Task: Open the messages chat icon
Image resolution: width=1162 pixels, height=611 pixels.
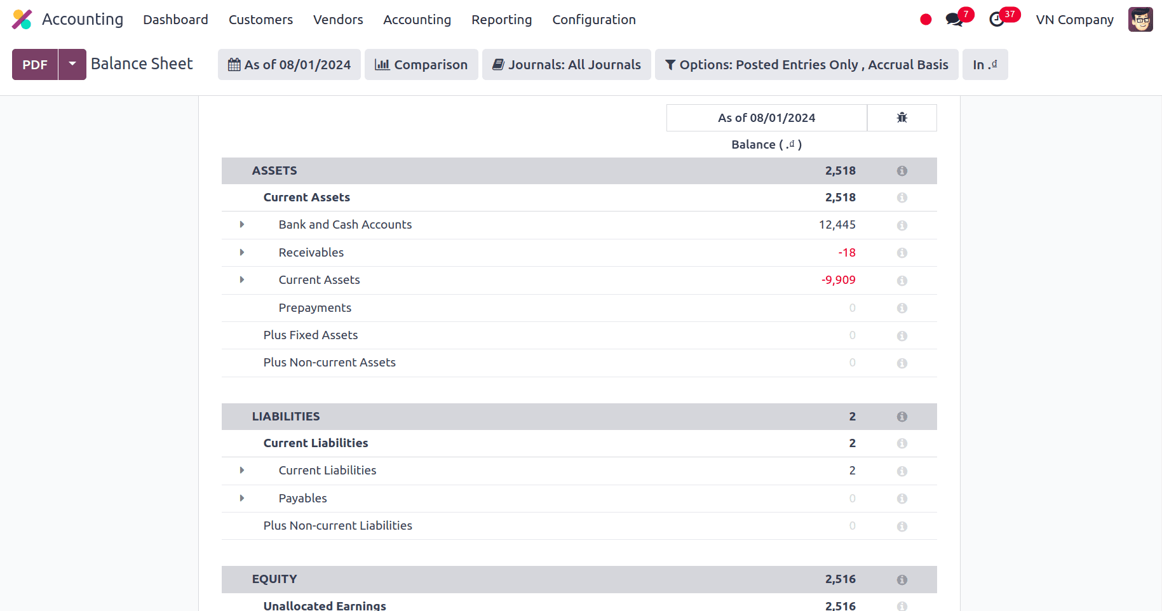Action: click(954, 20)
